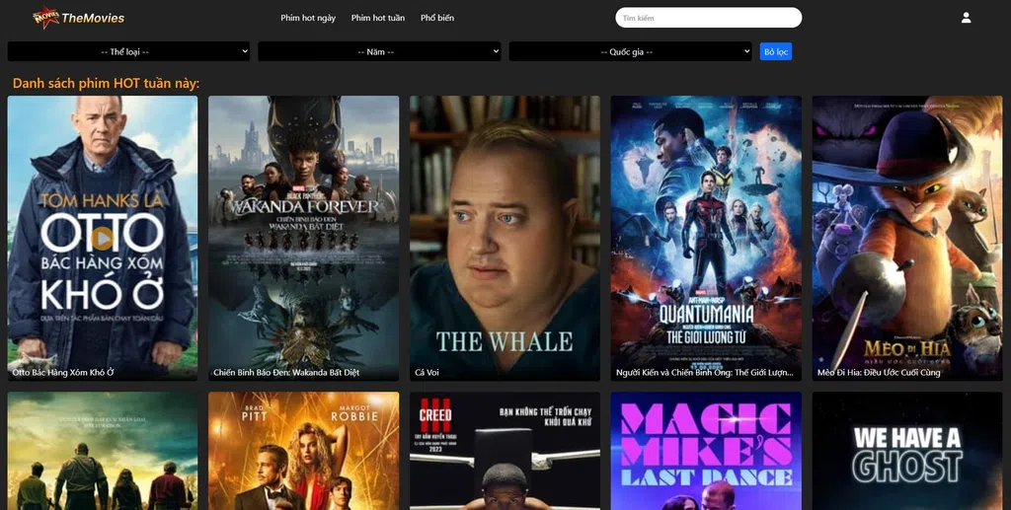Click heading Danh sách phim HOT tuần này
Screen dimensions: 1011x510
click(x=107, y=83)
